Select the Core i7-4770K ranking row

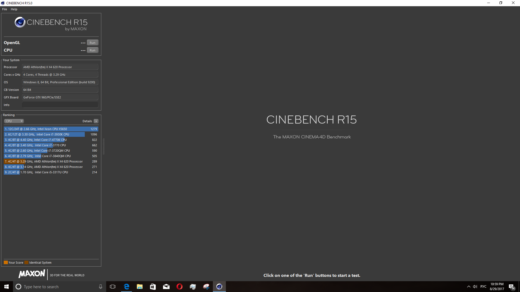[x=51, y=140]
